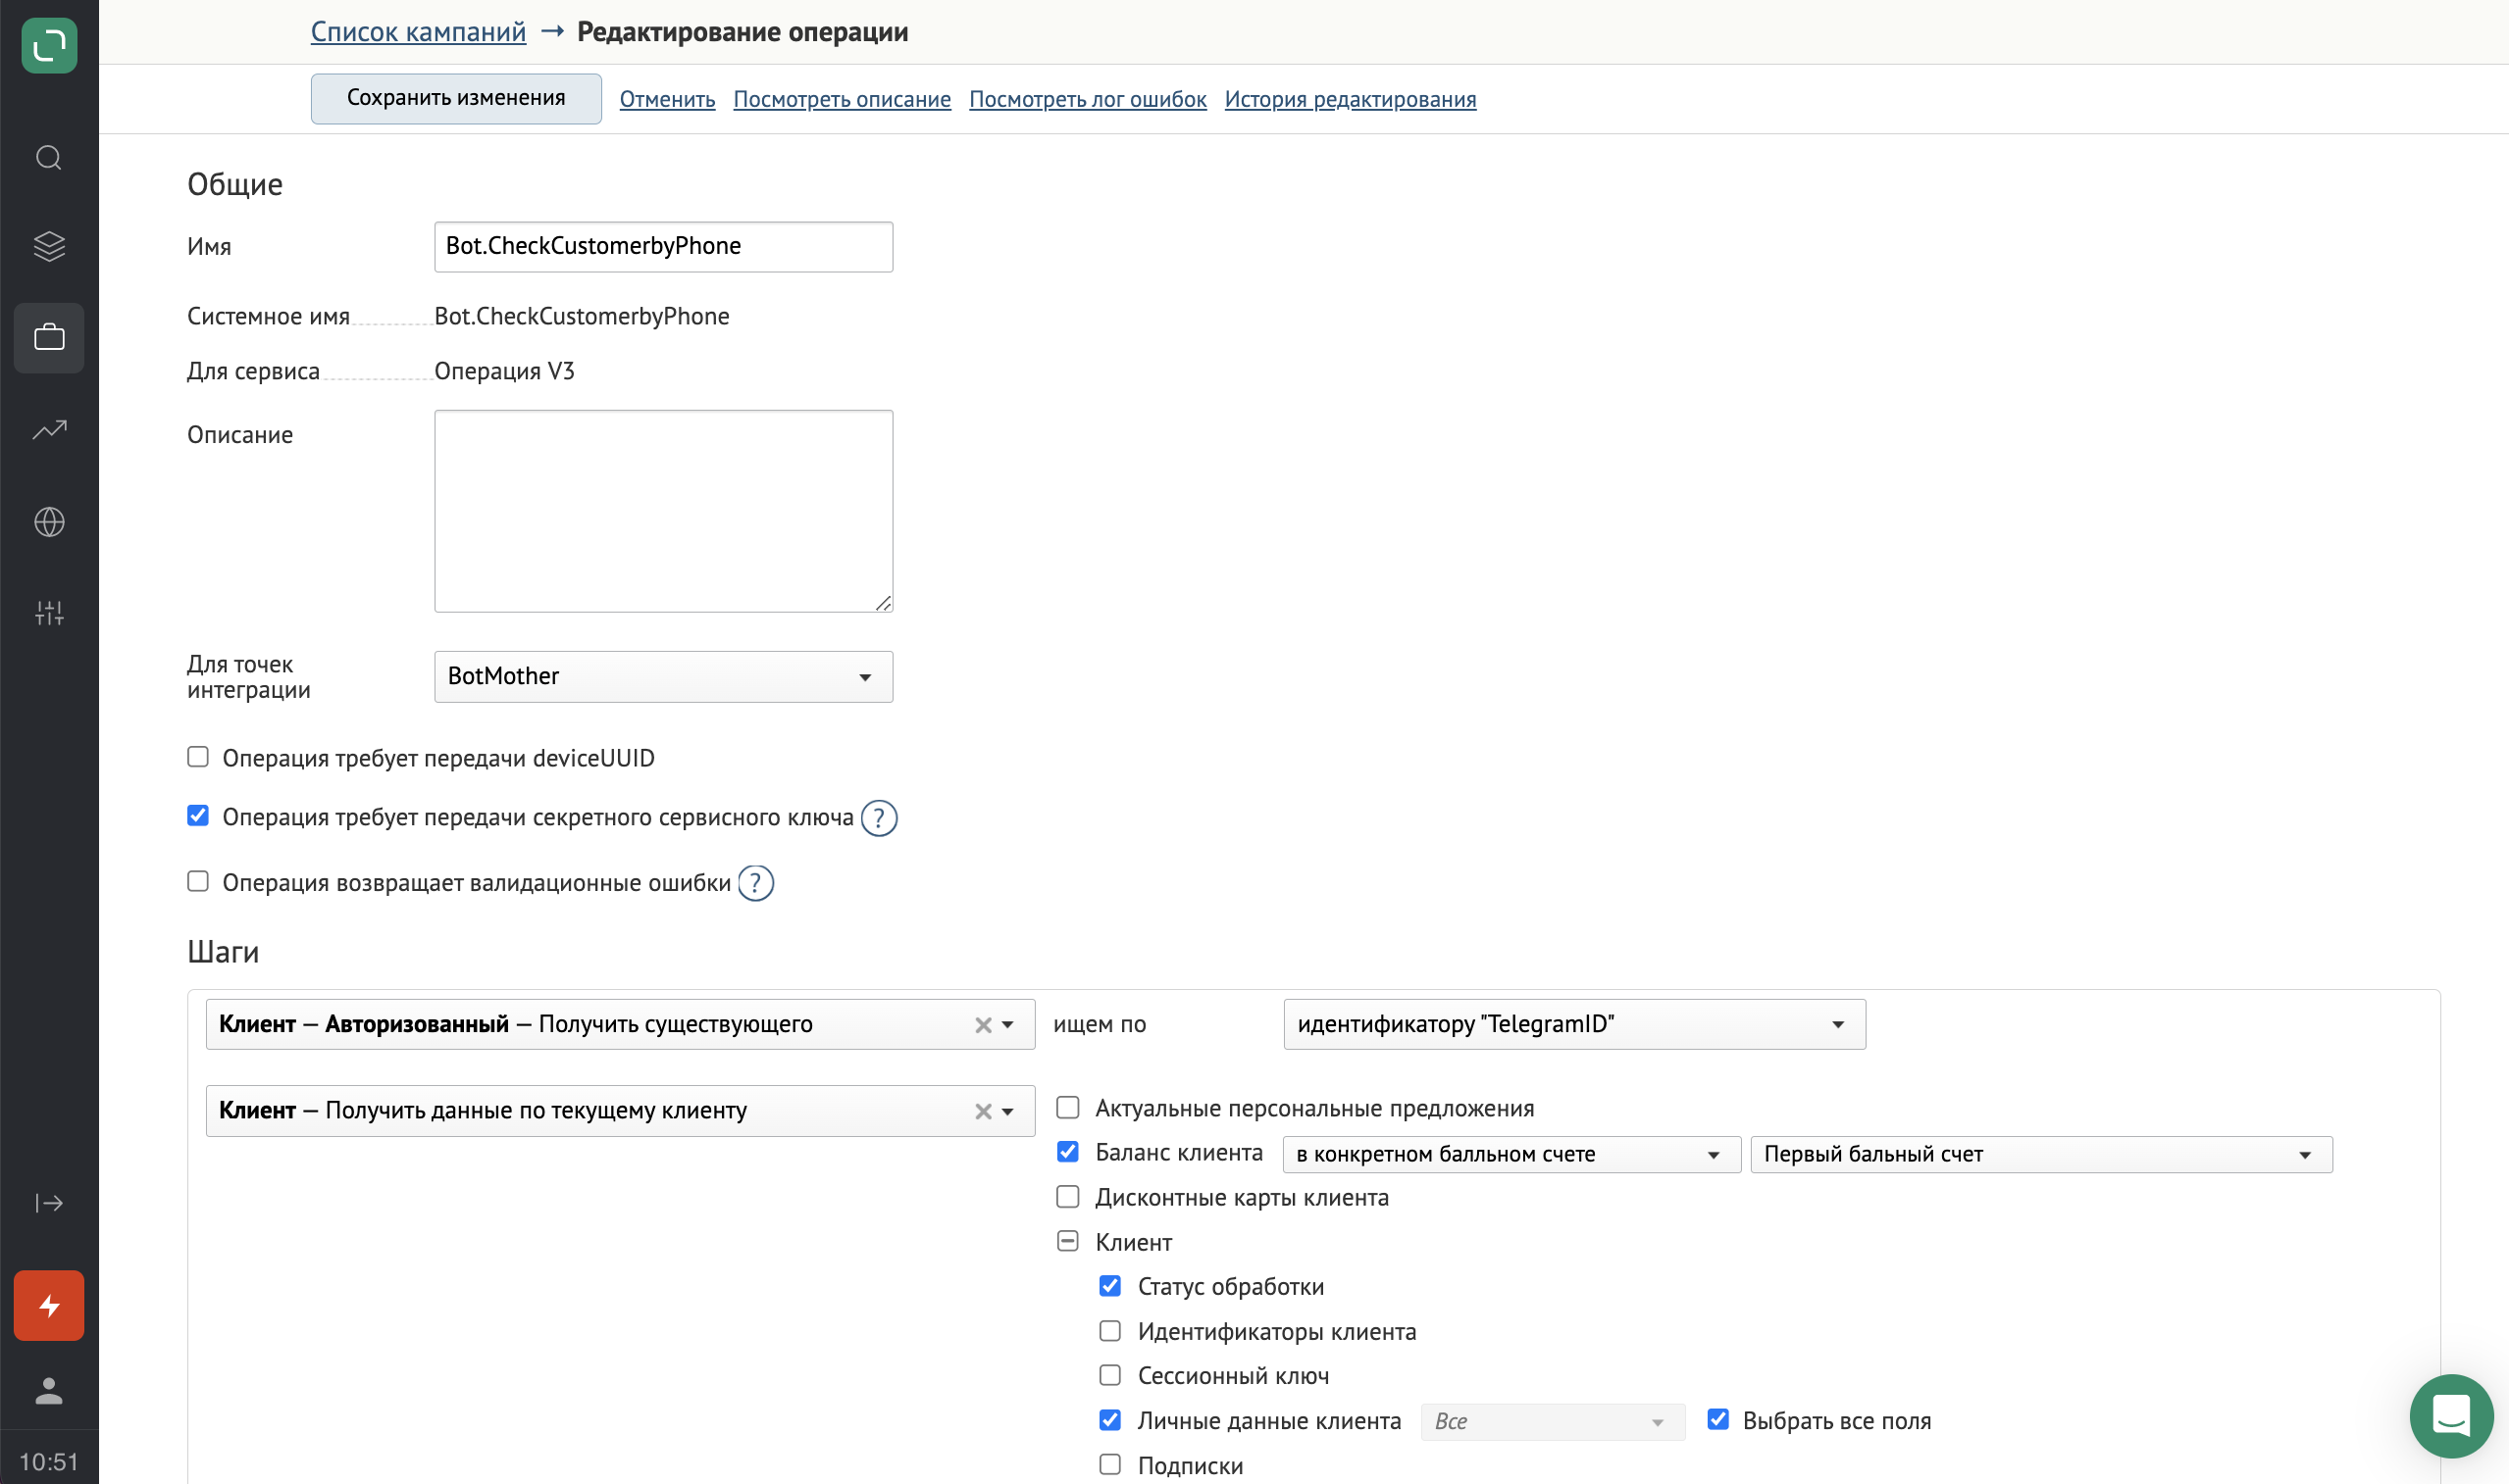The image size is (2509, 1484).
Task: Uncheck 'Личные данные клиента' checkbox
Action: coord(1110,1420)
